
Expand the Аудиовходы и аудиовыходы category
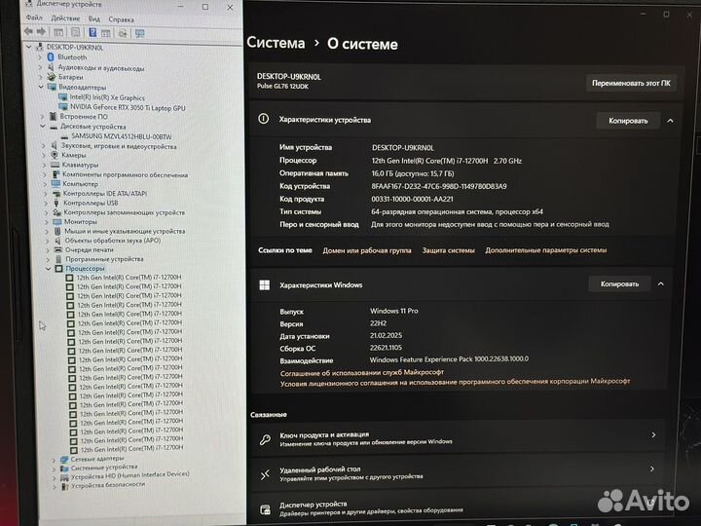point(40,67)
